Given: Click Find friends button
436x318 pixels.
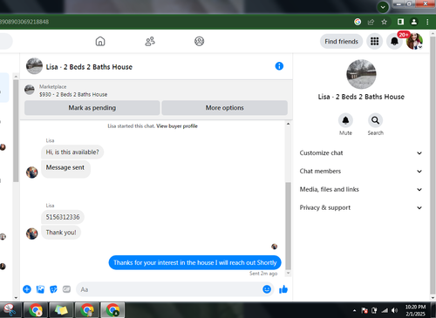Looking at the screenshot, I should tap(341, 42).
